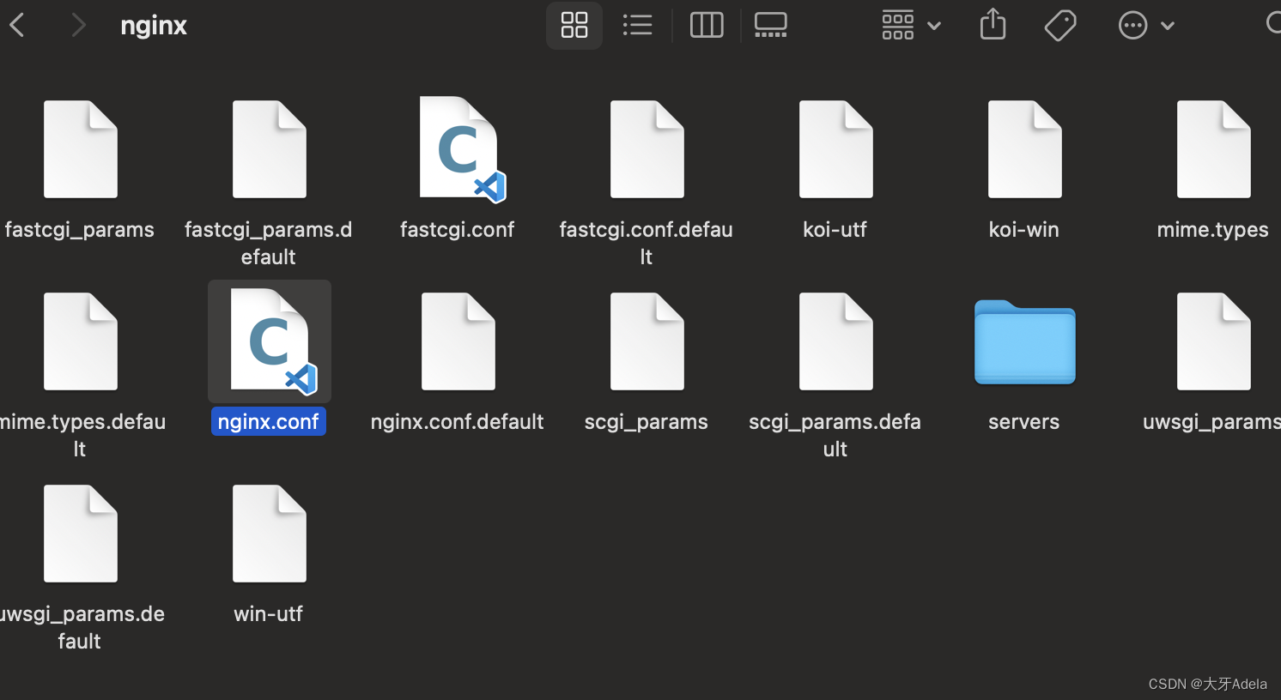Click the nginx folder title
This screenshot has width=1281, height=700.
[154, 25]
